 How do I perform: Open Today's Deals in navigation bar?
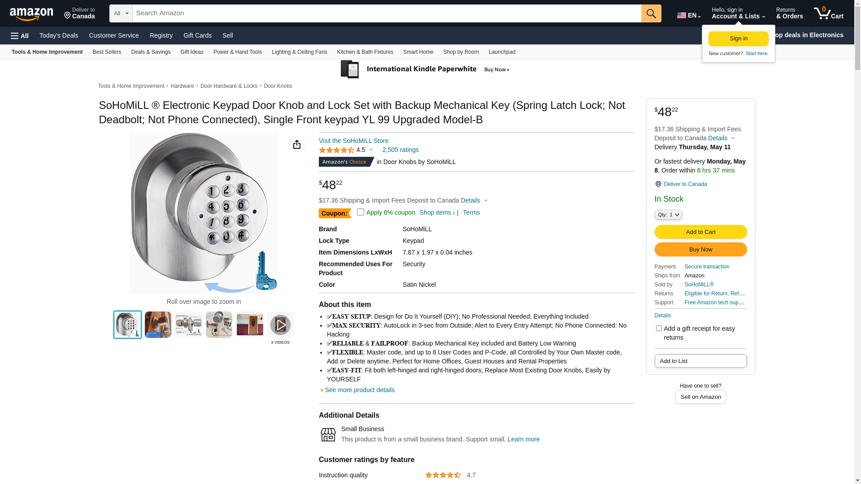[x=59, y=35]
